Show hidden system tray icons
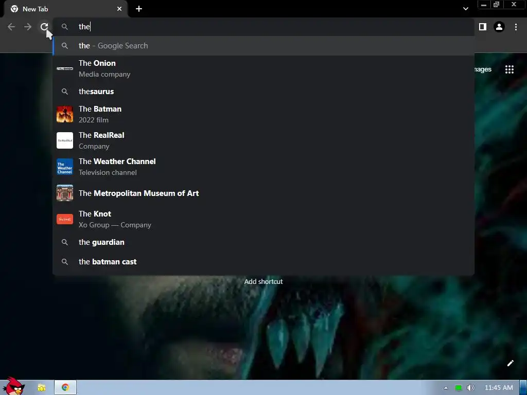The image size is (527, 395). [446, 388]
